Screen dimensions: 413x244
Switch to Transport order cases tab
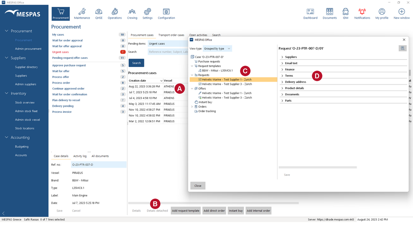171,35
